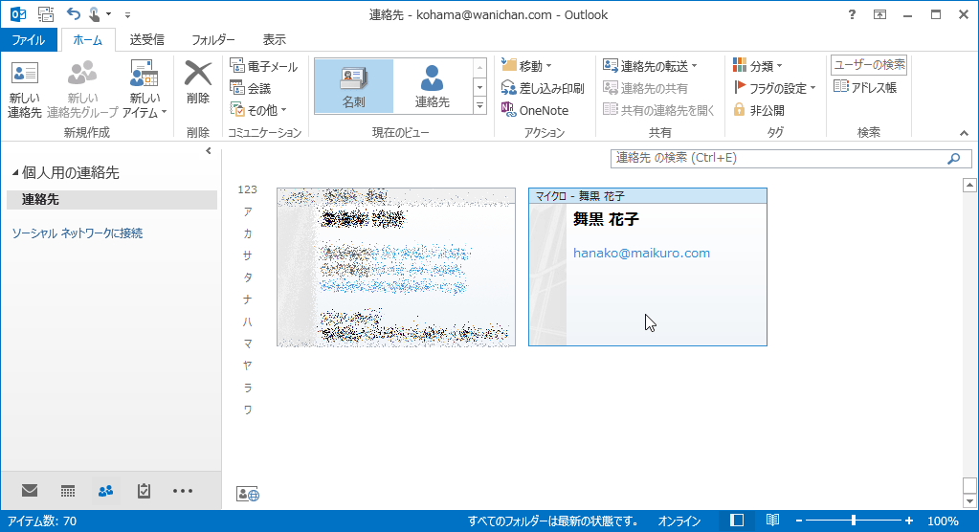Collapse the folder pane arrow
The width and height of the screenshot is (979, 532).
209,150
